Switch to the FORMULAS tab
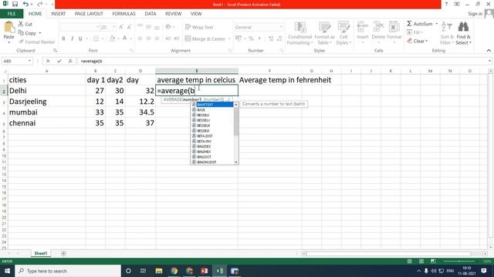 point(123,14)
